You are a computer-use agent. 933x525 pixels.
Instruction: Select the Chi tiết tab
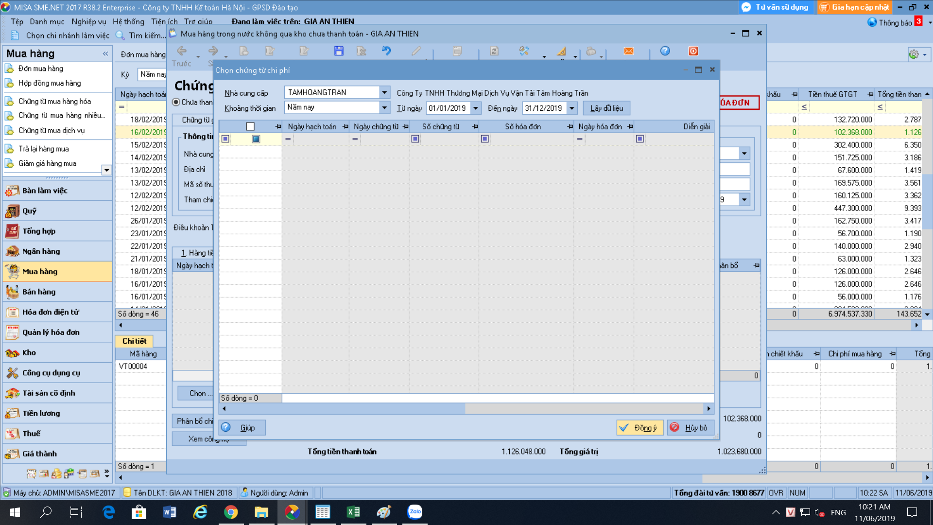click(x=134, y=341)
